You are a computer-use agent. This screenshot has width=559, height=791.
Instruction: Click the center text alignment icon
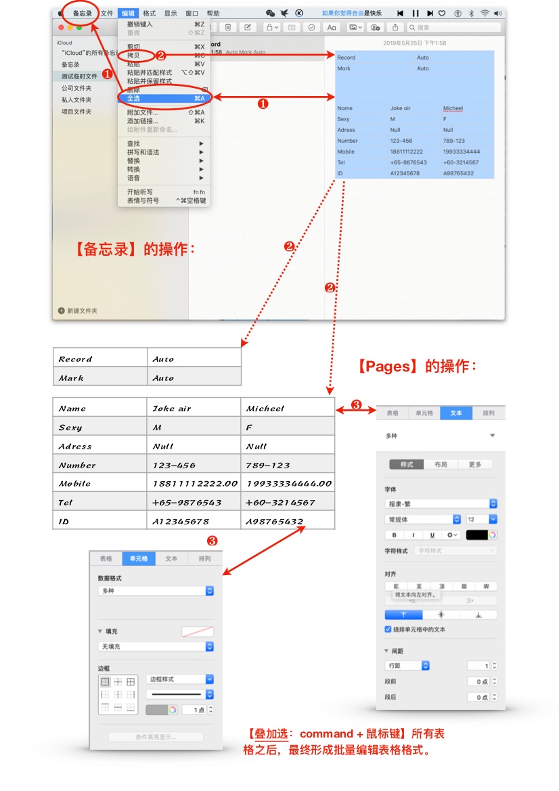click(419, 586)
